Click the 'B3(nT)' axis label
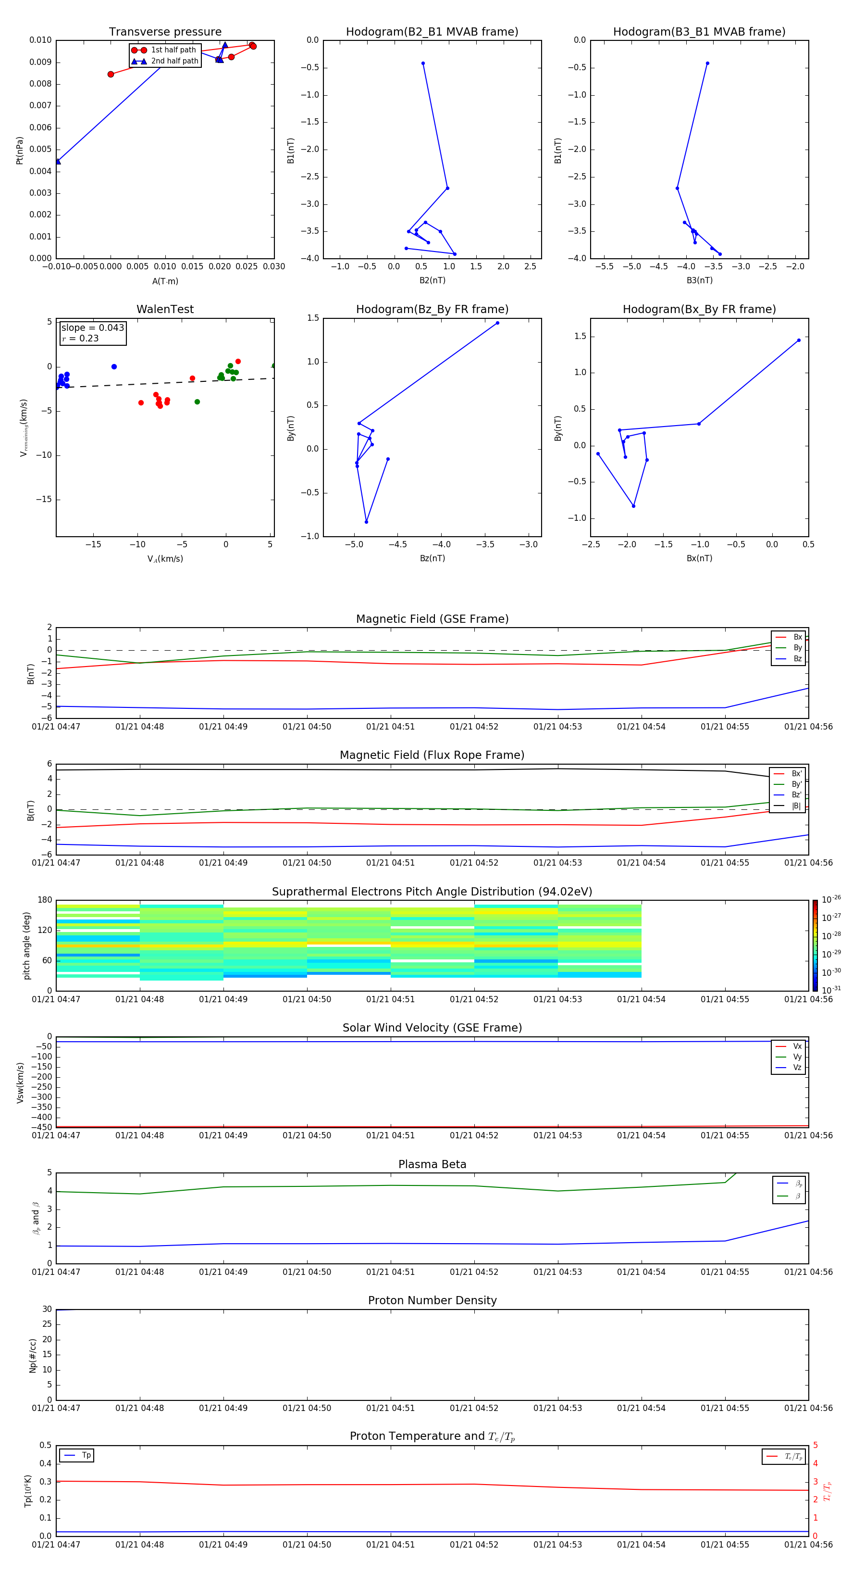865x1587 pixels. click(699, 280)
